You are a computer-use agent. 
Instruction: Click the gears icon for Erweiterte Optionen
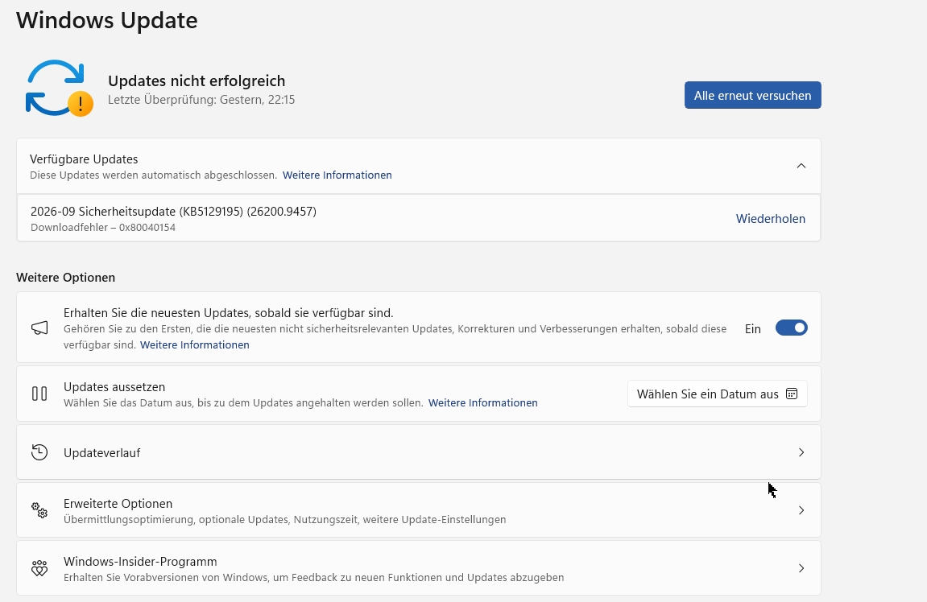point(39,509)
